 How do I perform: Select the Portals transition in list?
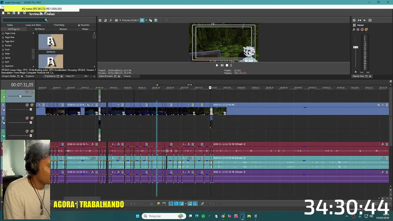[8, 45]
